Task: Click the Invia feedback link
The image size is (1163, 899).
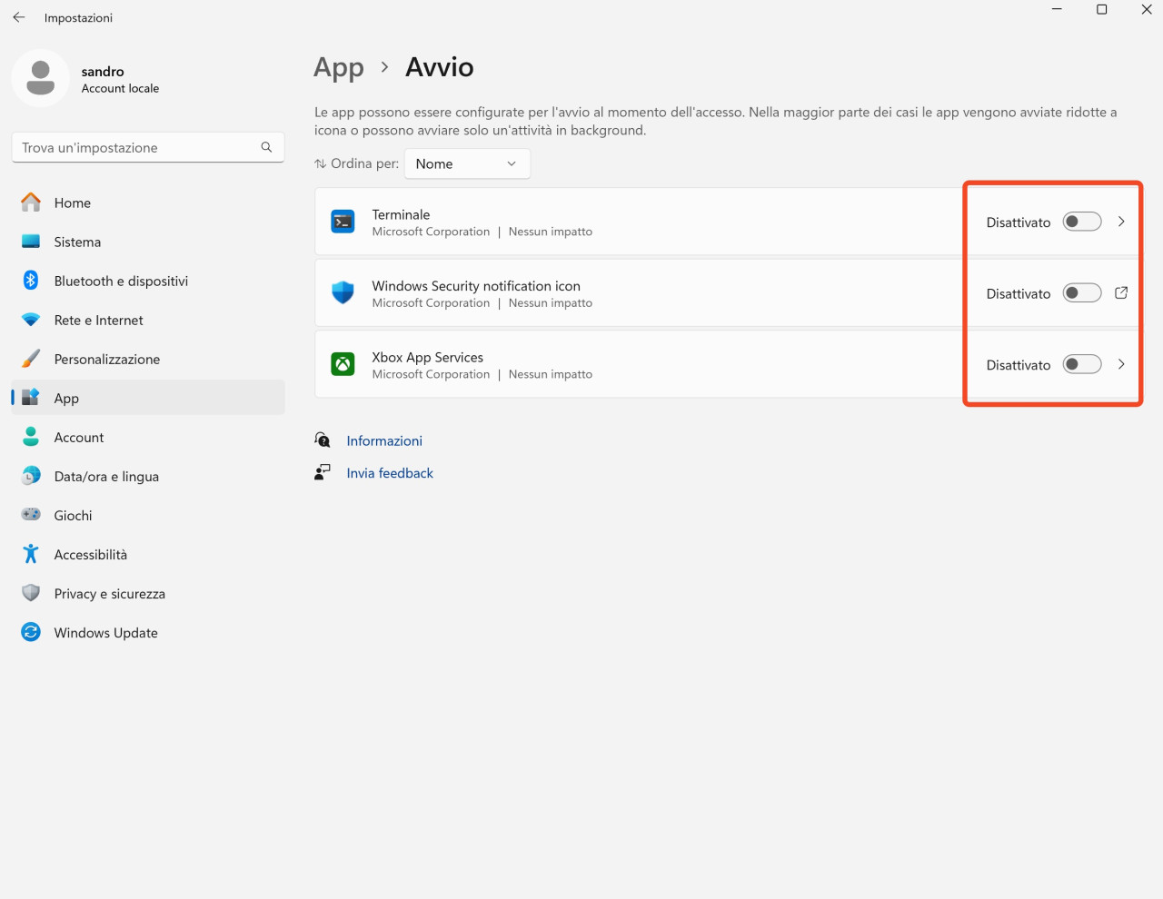Action: (x=390, y=473)
